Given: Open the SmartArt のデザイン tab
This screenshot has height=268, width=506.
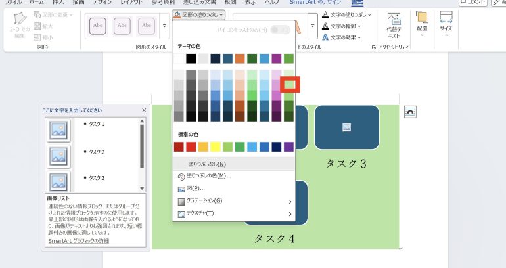Looking at the screenshot, I should (x=315, y=2).
